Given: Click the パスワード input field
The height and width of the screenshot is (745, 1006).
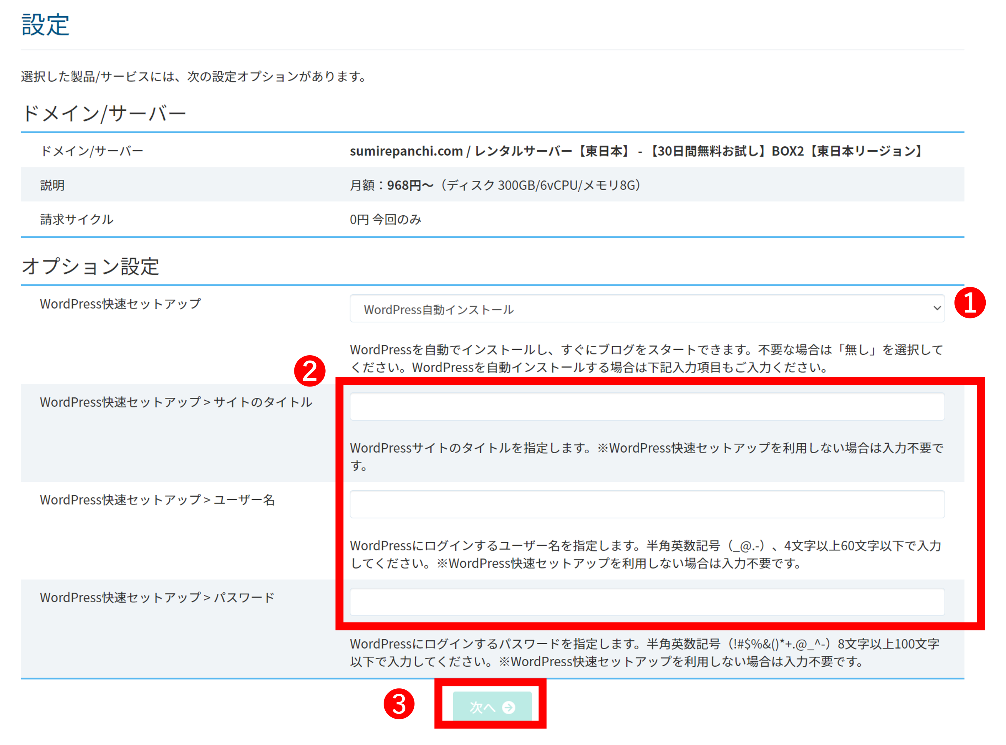Looking at the screenshot, I should click(647, 602).
